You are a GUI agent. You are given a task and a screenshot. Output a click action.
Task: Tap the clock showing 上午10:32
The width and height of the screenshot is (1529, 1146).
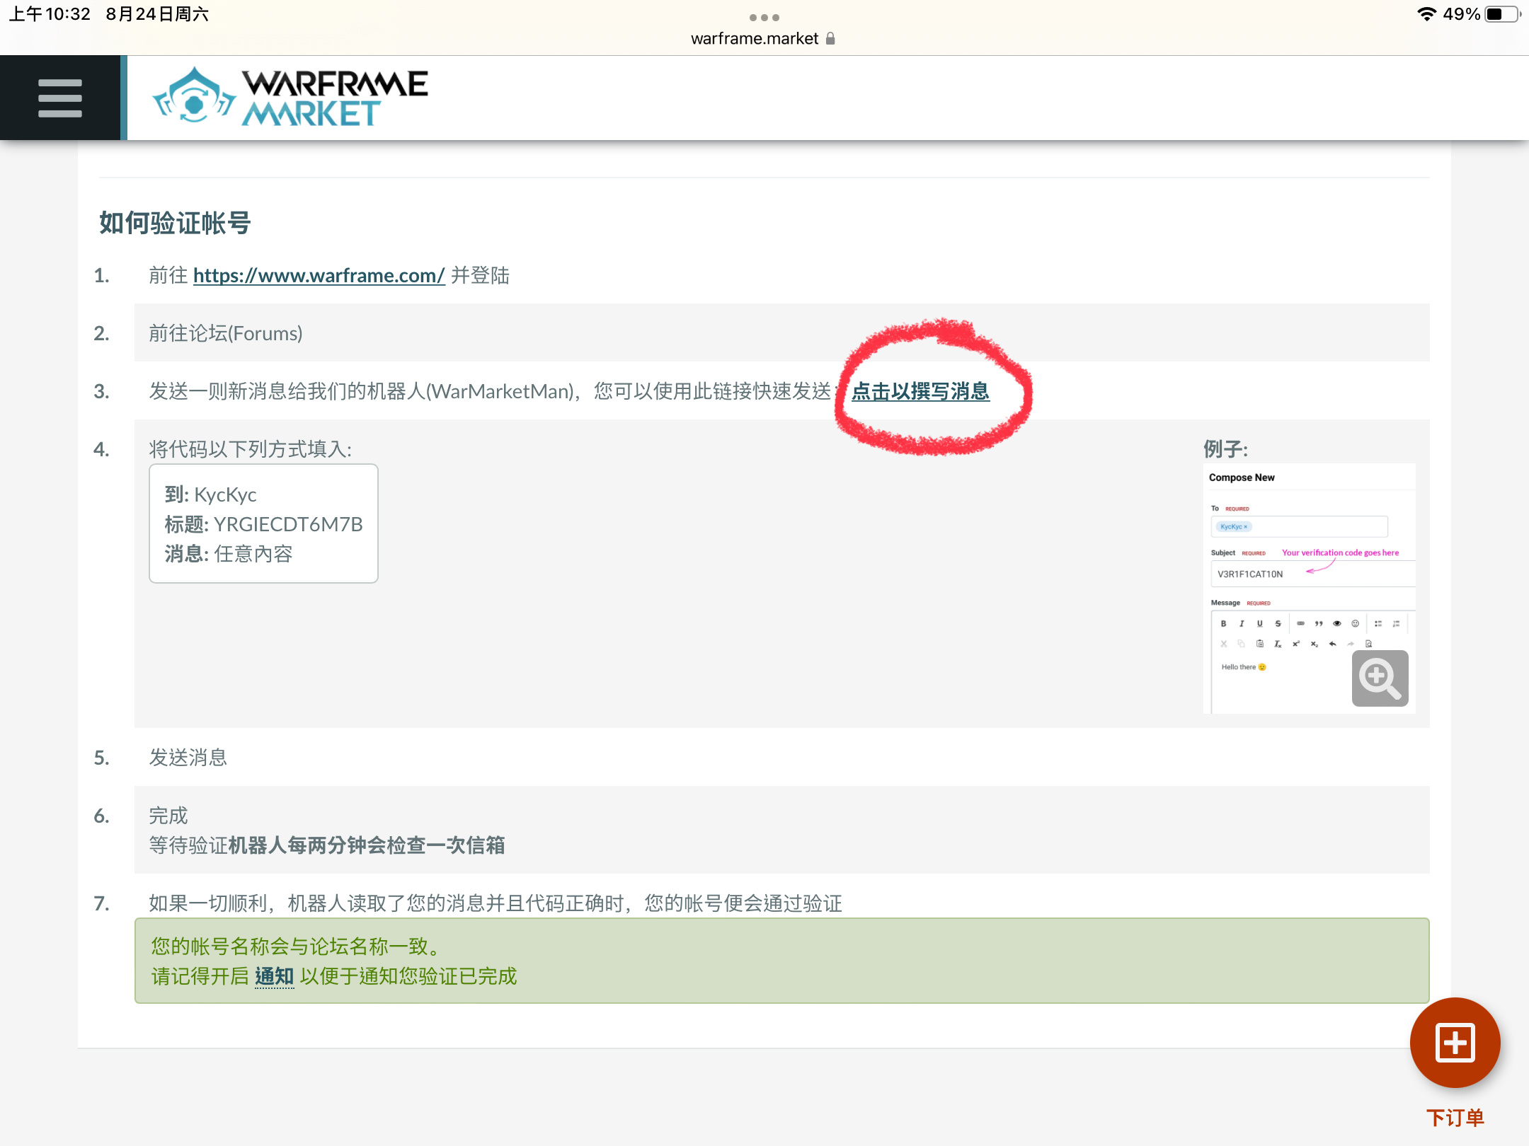[50, 14]
